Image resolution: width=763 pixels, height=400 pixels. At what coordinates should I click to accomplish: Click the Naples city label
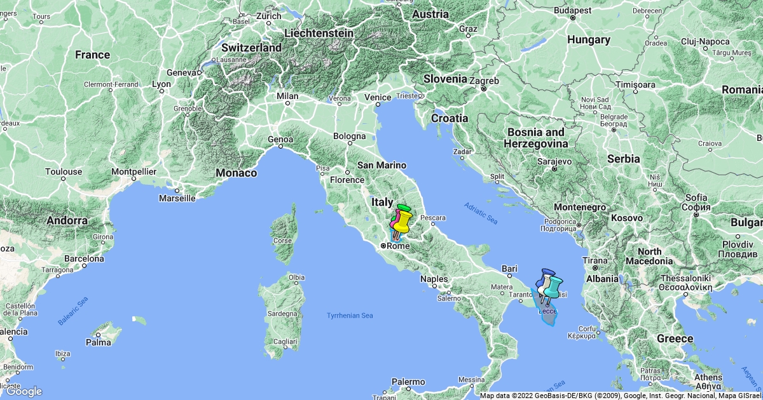point(435,279)
